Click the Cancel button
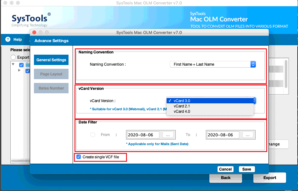Screen dimensions: 298x191 tap(225, 169)
